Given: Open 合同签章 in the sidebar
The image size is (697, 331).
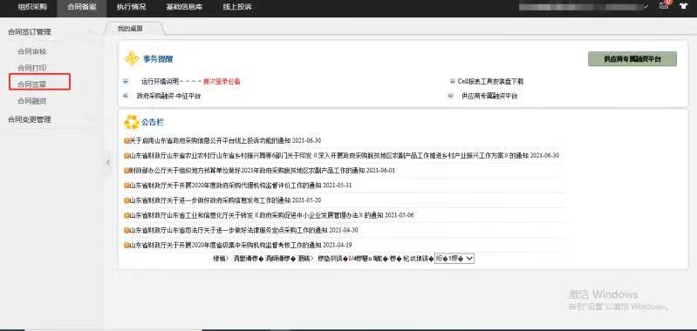Looking at the screenshot, I should coord(32,84).
